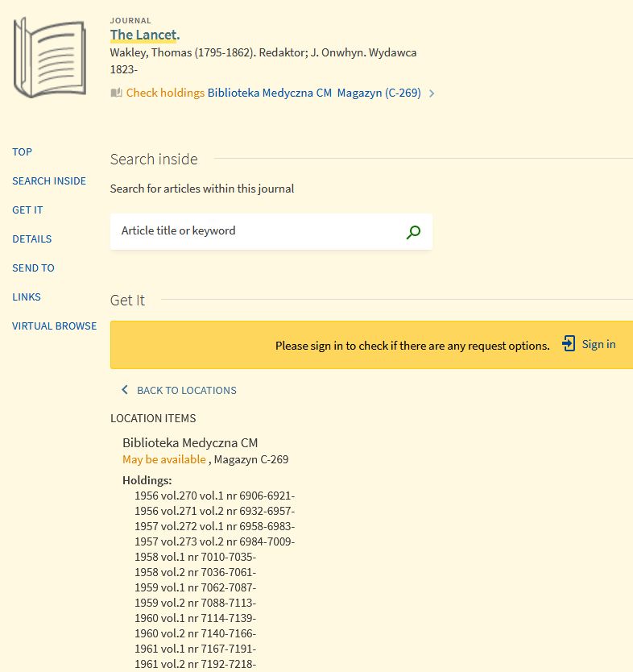Select holding row 1957 vol.273 vol.2 nr 6984-7009-
The image size is (633, 672).
214,541
